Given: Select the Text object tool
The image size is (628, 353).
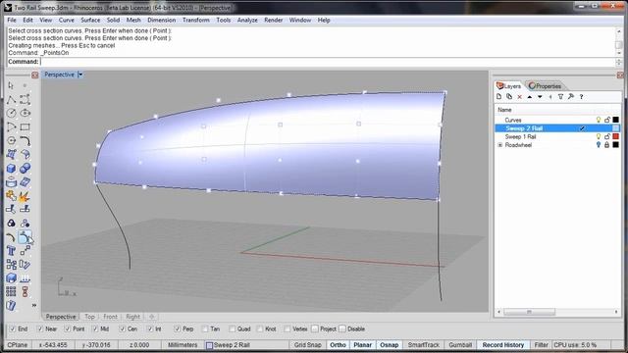Looking at the screenshot, I should point(11,251).
